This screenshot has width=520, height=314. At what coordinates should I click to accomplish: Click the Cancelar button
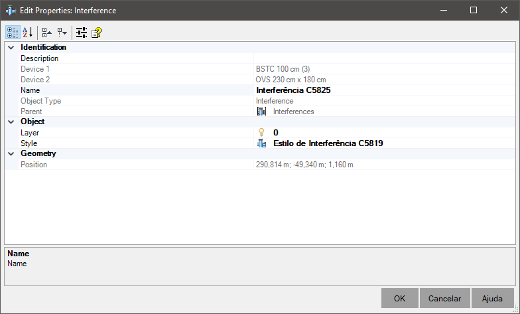(444, 299)
